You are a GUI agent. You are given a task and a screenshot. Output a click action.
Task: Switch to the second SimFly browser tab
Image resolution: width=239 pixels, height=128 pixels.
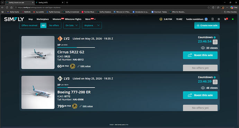click(50, 2)
